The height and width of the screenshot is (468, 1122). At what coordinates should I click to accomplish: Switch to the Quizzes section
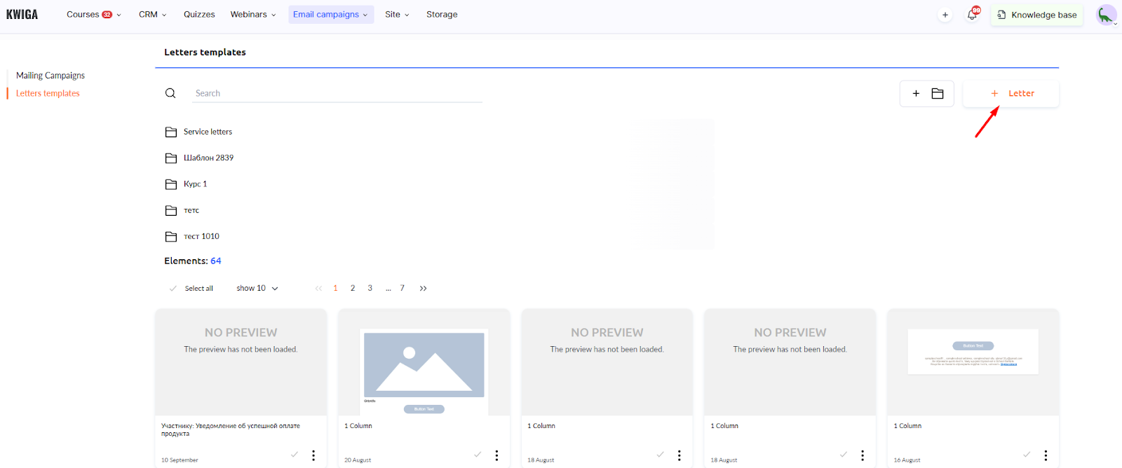tap(199, 14)
